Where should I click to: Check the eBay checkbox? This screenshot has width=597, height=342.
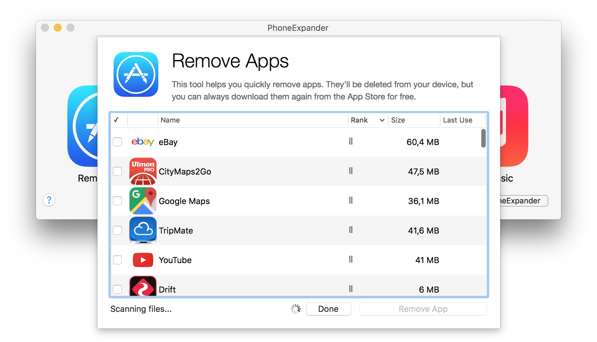pyautogui.click(x=117, y=142)
